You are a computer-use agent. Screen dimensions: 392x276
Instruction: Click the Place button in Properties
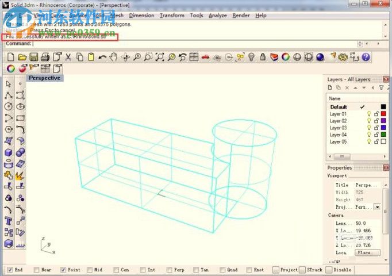[367, 252]
